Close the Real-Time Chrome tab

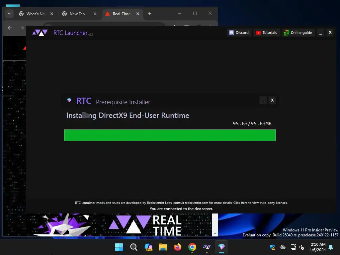coord(138,14)
